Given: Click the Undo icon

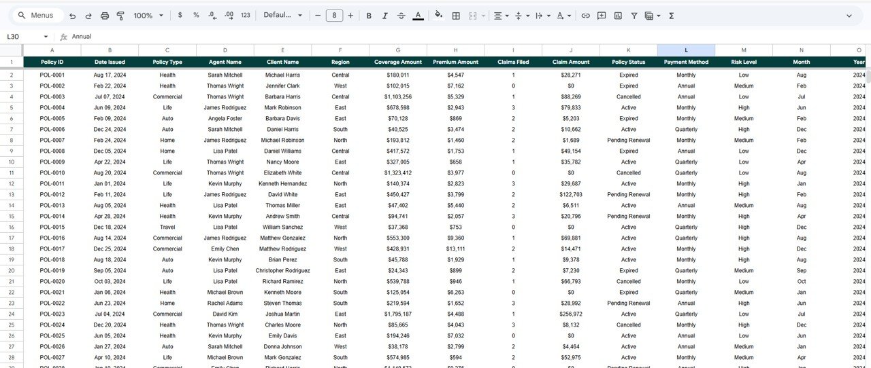Looking at the screenshot, I should 73,16.
